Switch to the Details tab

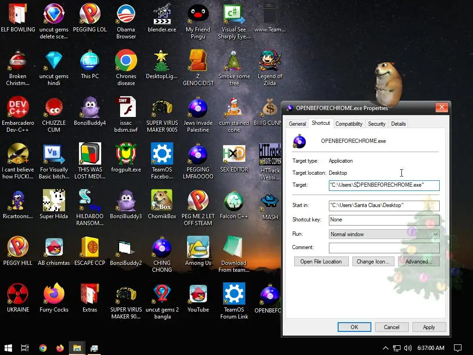pos(398,124)
